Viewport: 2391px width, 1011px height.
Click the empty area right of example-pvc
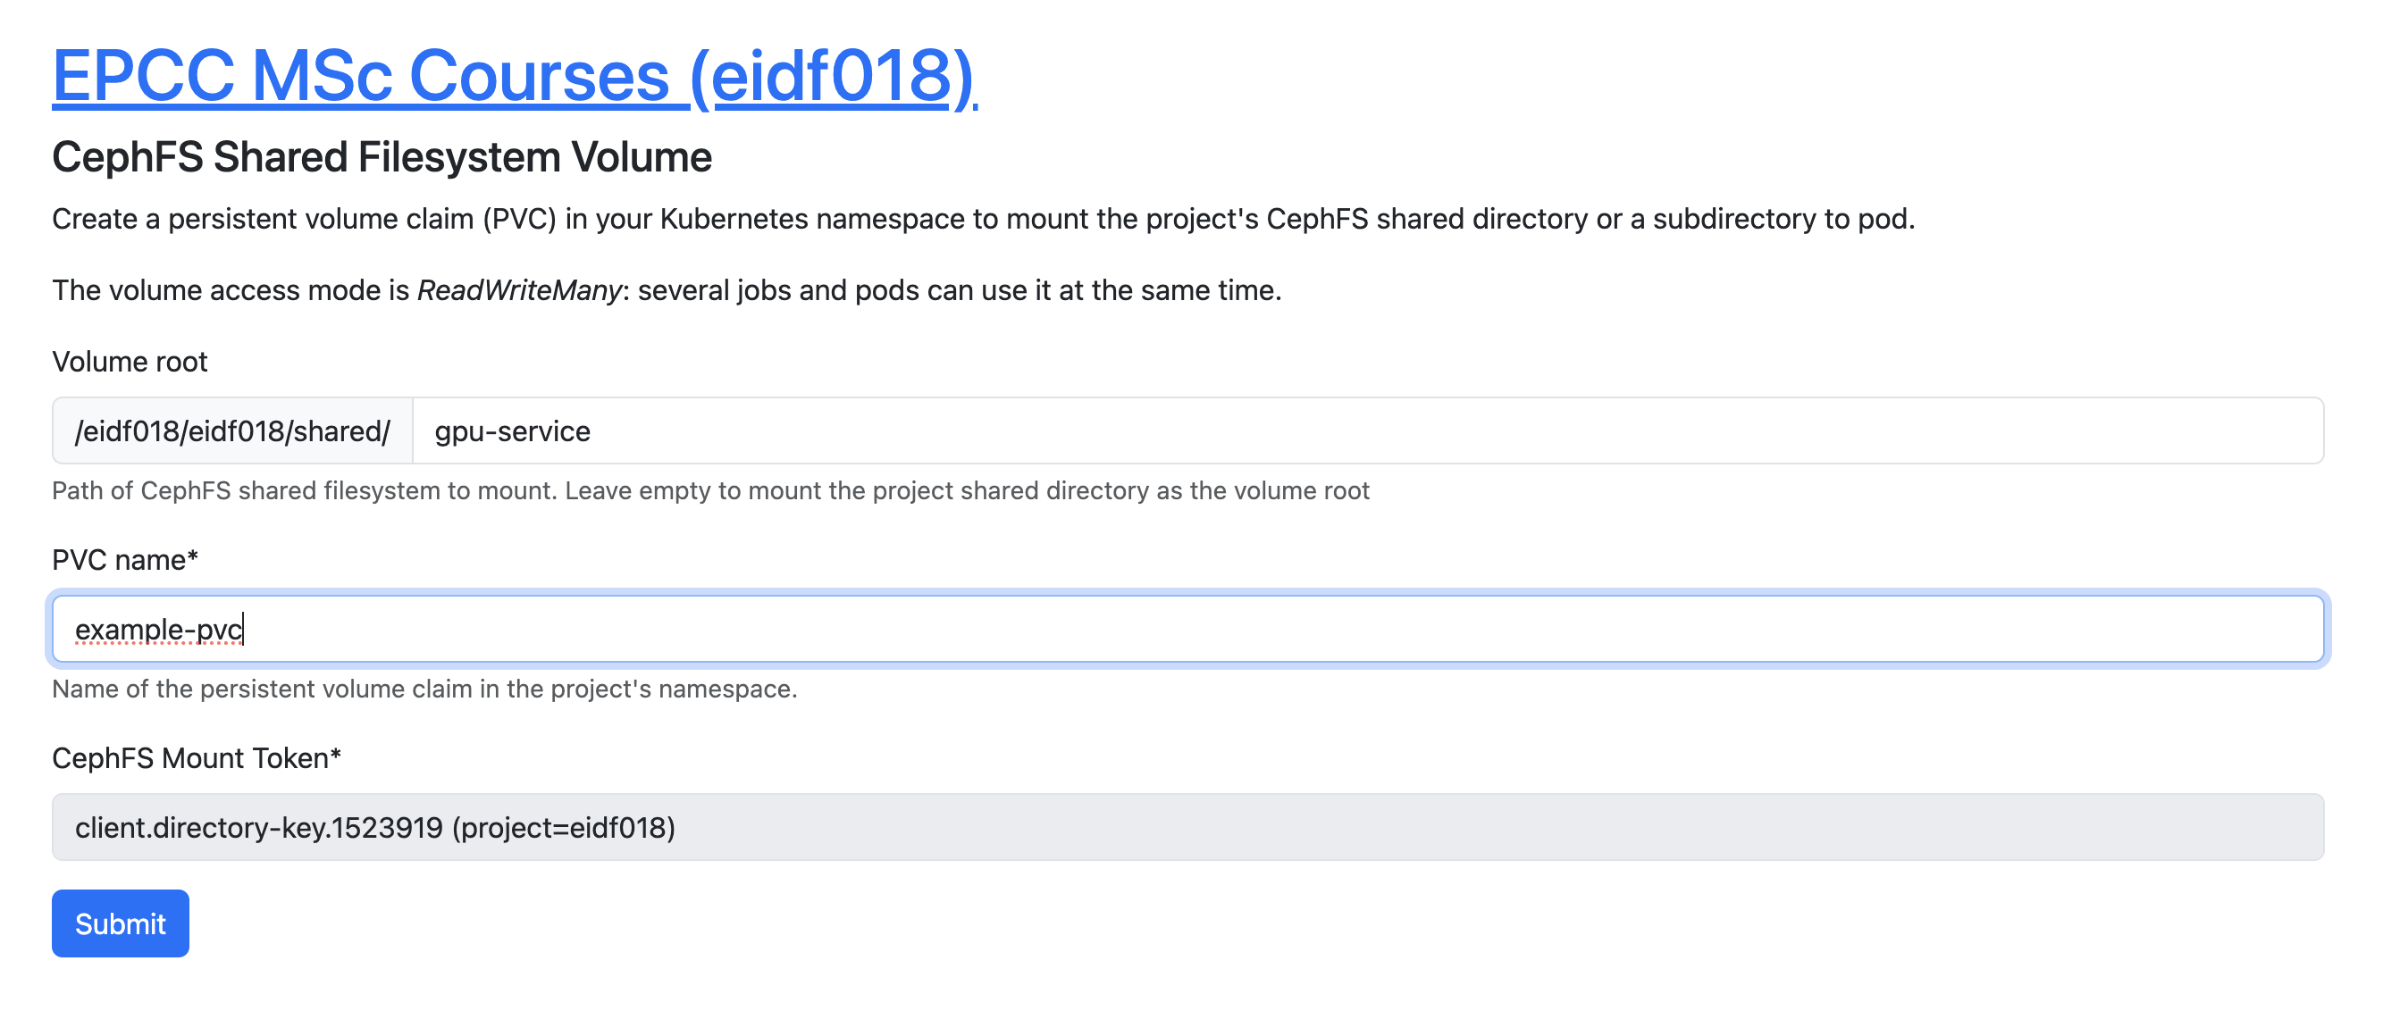coord(1281,629)
